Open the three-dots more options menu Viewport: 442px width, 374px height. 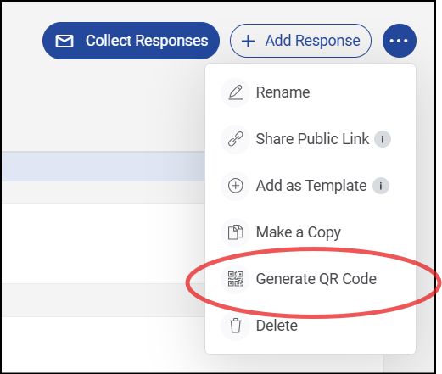coord(400,41)
